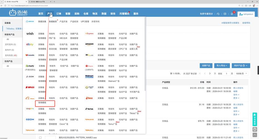259x139 pixels.
Task: Open the TikTok platform logo
Action: click(x=89, y=109)
